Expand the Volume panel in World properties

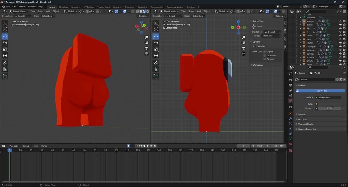(x=301, y=114)
